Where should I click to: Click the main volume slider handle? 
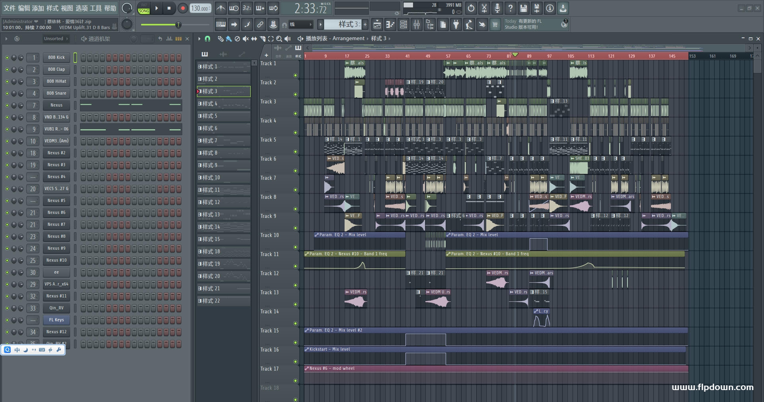178,25
